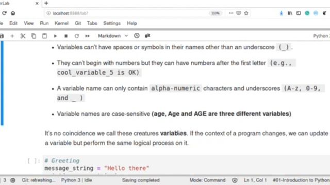The height and width of the screenshot is (185, 330).
Task: Show site information icon in address bar
Action: [48, 13]
